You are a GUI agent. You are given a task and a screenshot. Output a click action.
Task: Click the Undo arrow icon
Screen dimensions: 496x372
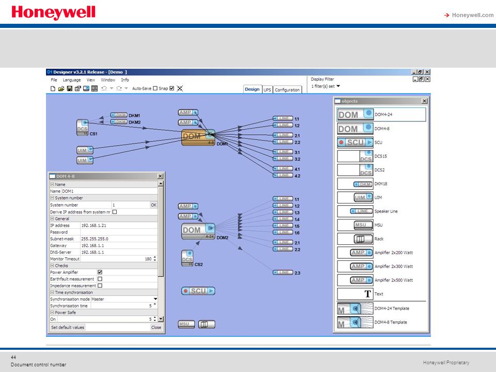pos(104,88)
